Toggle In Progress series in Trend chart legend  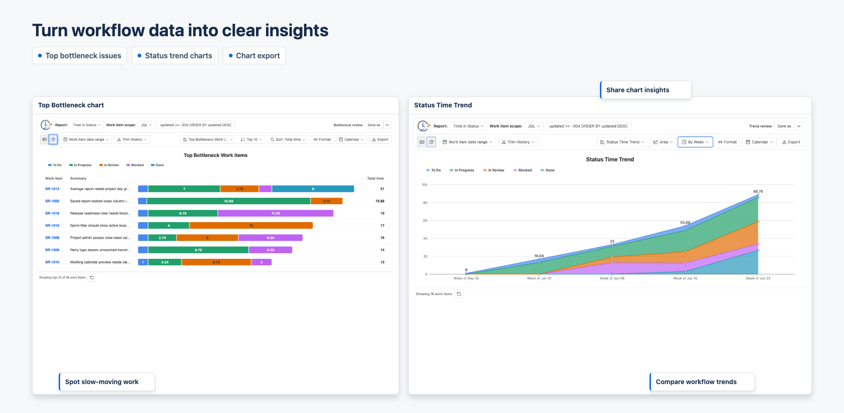(461, 170)
